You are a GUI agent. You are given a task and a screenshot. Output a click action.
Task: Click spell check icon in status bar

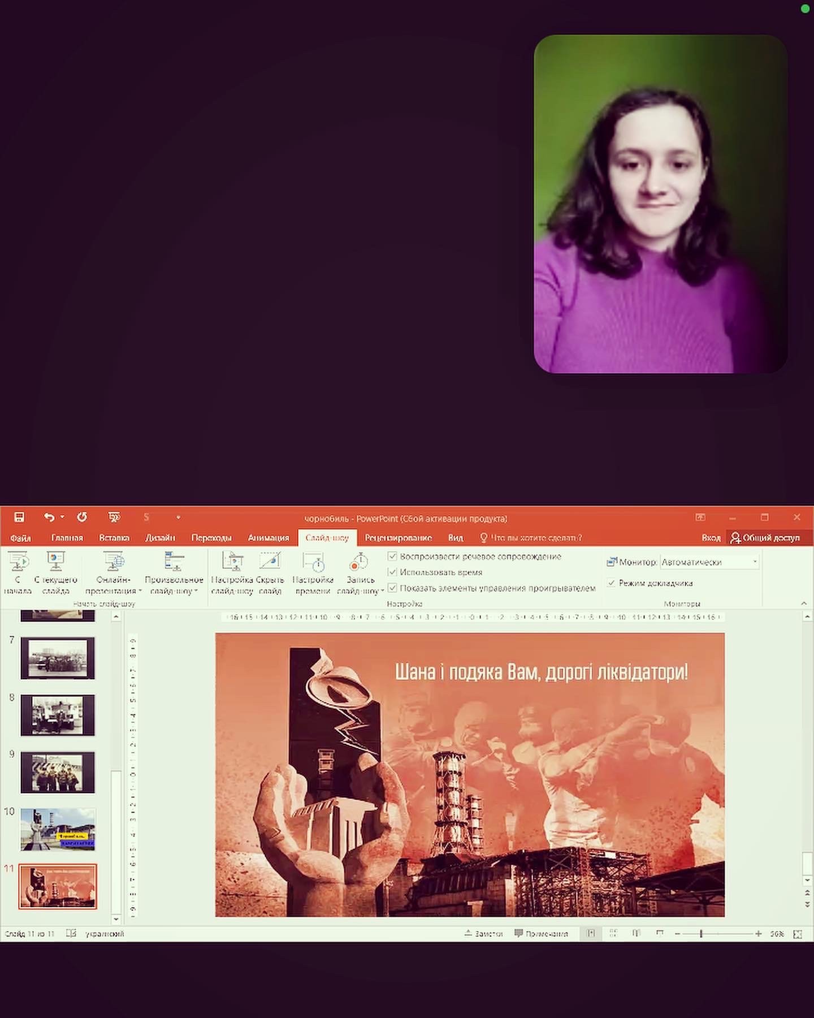tap(71, 933)
